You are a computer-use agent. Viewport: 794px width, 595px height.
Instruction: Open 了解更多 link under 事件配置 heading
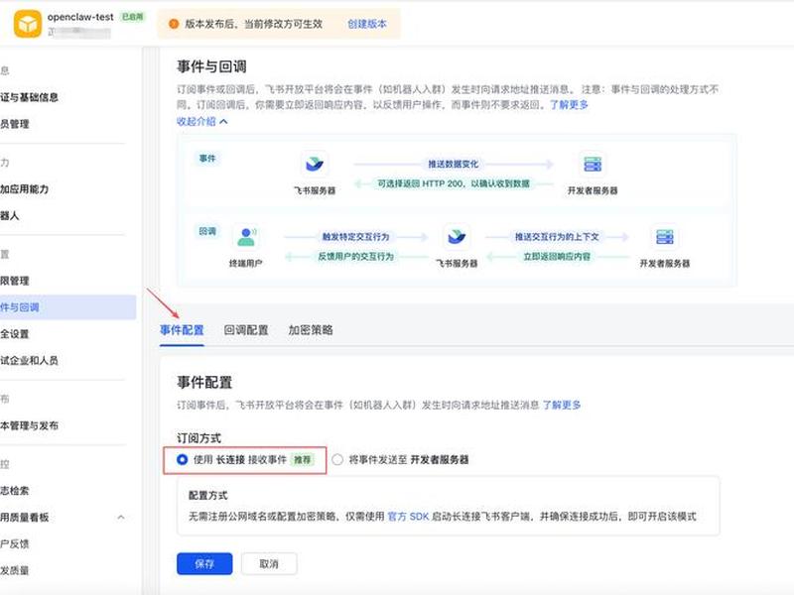click(562, 405)
